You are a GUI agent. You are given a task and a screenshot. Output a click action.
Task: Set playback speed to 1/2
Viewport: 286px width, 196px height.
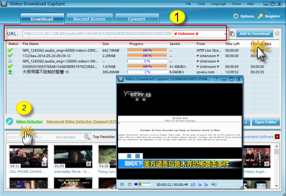pyautogui.click(x=193, y=184)
